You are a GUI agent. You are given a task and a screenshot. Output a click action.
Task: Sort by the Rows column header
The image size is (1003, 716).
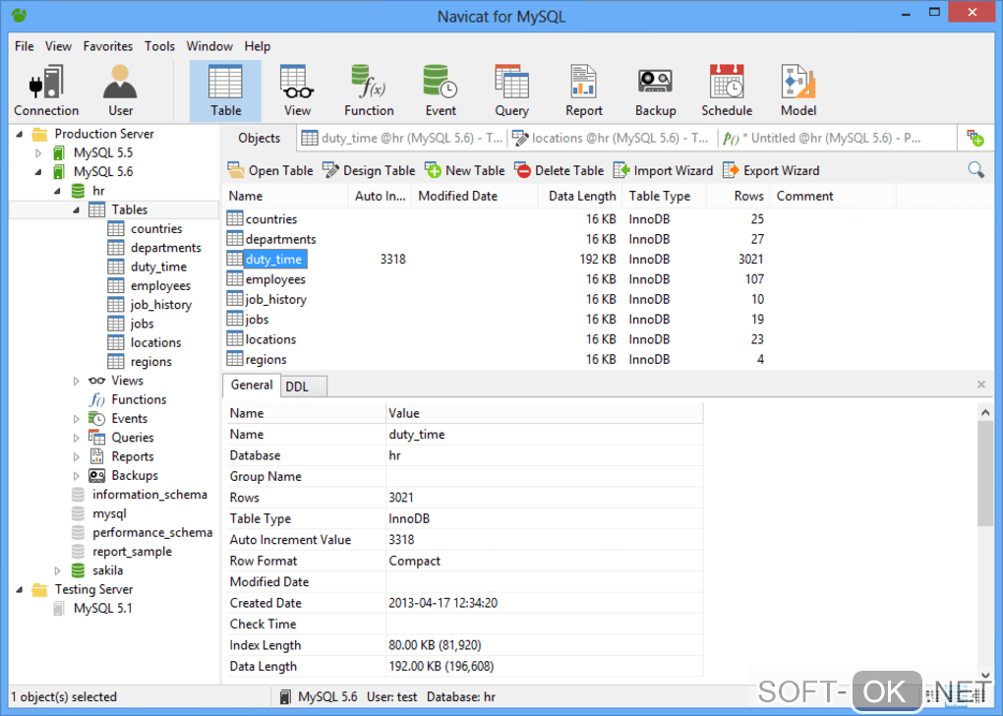coord(737,196)
